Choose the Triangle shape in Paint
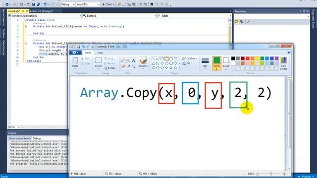This screenshot has width=317, height=178. coord(153,63)
